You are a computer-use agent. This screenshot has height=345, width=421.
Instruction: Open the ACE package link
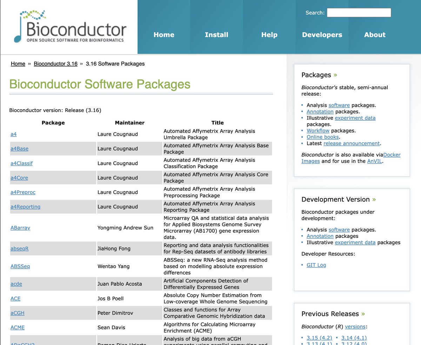(x=16, y=298)
